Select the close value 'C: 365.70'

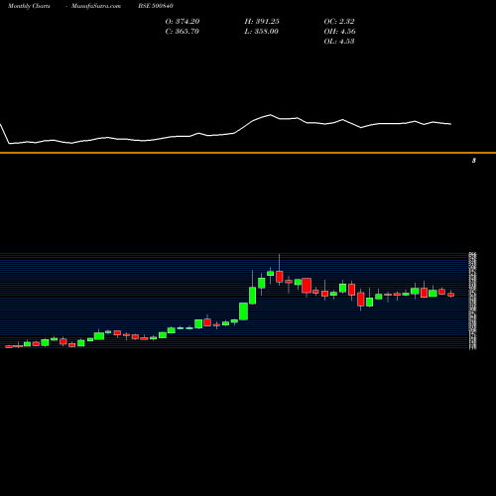click(182, 32)
